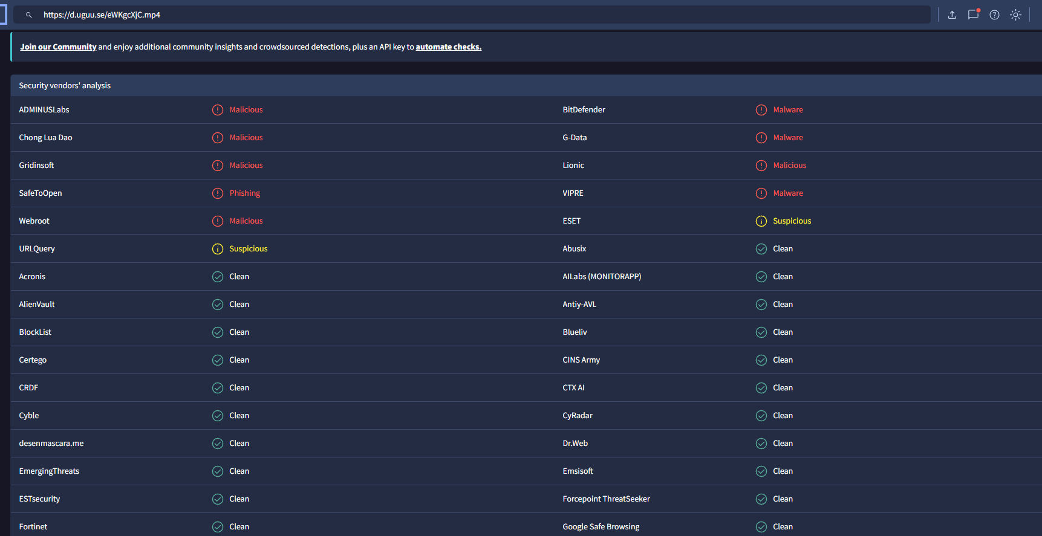Click the Malicious verdict for Webroot

[246, 221]
